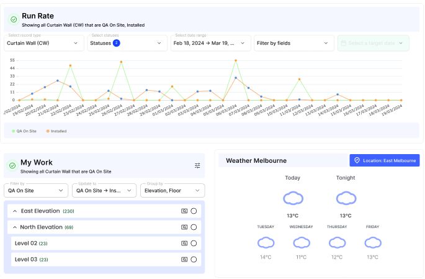Select the East Elevation radio circle
The height and width of the screenshot is (279, 425).
coord(194,211)
